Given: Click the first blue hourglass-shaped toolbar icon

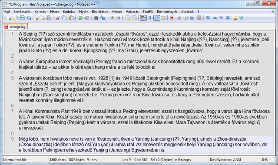Looking at the screenshot, I should (x=208, y=18).
